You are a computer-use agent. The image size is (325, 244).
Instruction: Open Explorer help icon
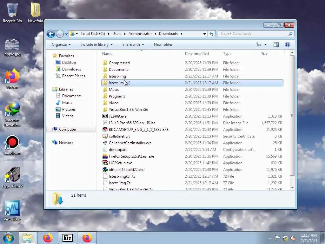(288, 44)
